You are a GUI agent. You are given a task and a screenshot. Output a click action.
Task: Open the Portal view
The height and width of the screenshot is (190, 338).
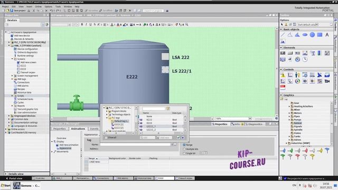(x=14, y=178)
